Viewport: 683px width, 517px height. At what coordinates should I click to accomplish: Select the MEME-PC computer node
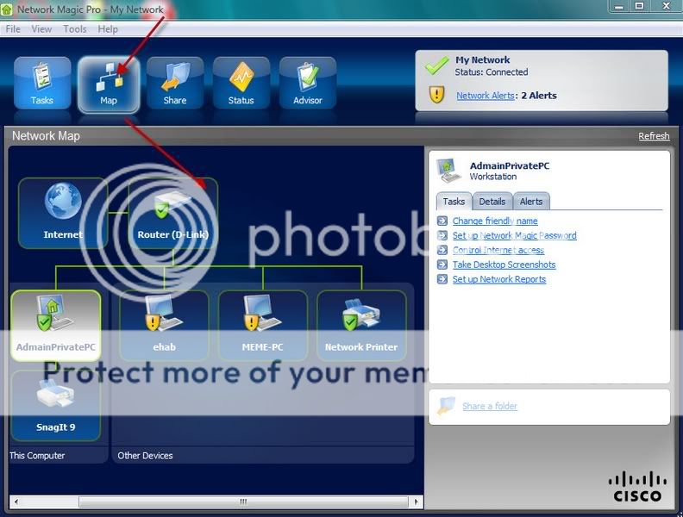click(x=262, y=325)
